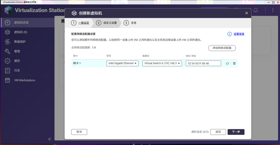Screen dimensions: 280x145
Task: Open 虚拟机 (0) in the sidebar
Action: pos(28,32)
